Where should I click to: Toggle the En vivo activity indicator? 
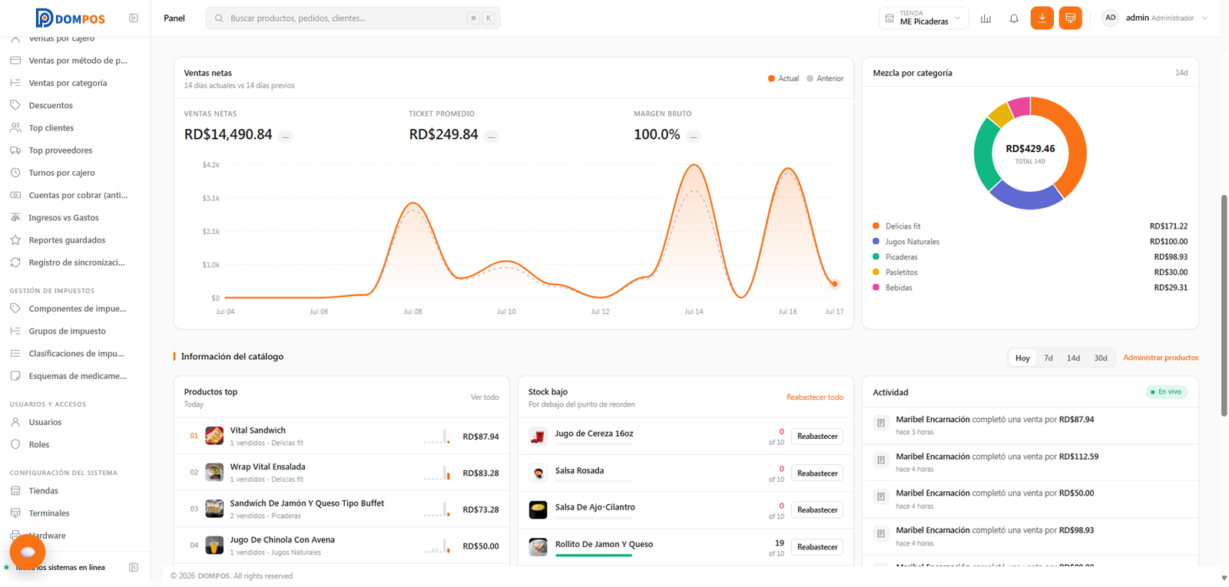click(x=1166, y=392)
